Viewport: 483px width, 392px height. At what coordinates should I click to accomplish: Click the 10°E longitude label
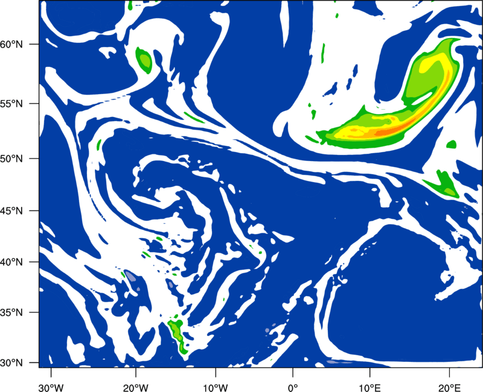pyautogui.click(x=369, y=388)
